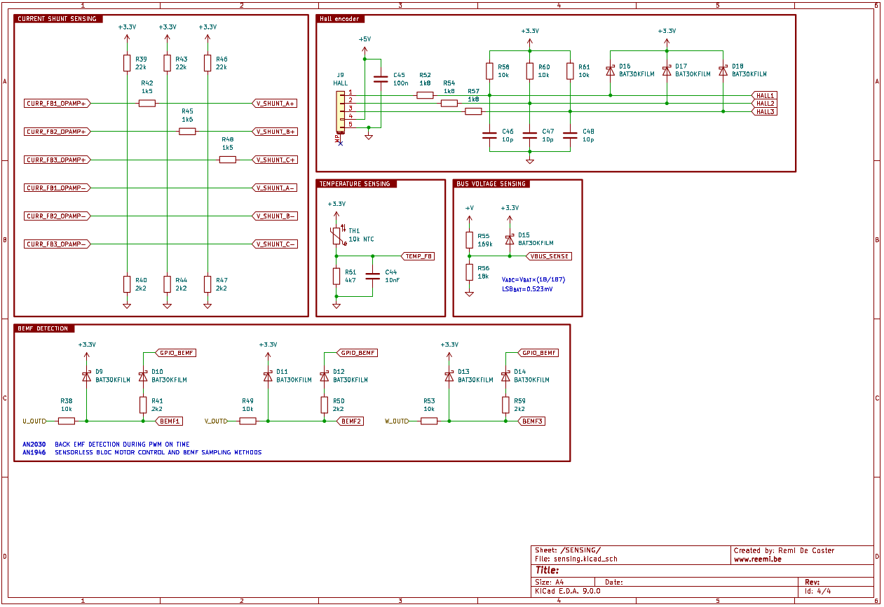The width and height of the screenshot is (884, 607).
Task: Click pull-down resistor R40 symbol
Action: (127, 284)
